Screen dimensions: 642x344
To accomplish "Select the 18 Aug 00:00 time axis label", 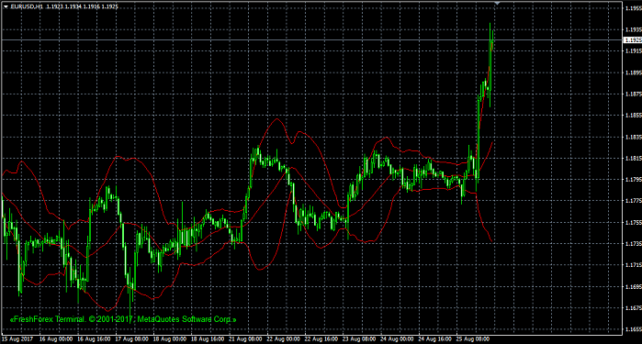I will pyautogui.click(x=170, y=339).
